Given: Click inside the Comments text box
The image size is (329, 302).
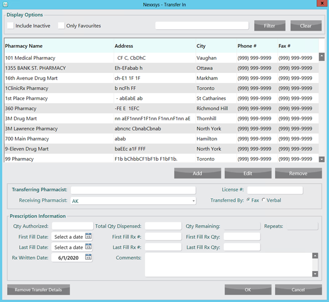Looking at the screenshot, I should 229,265.
